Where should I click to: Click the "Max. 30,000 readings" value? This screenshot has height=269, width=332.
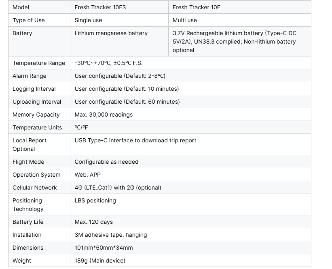(104, 115)
